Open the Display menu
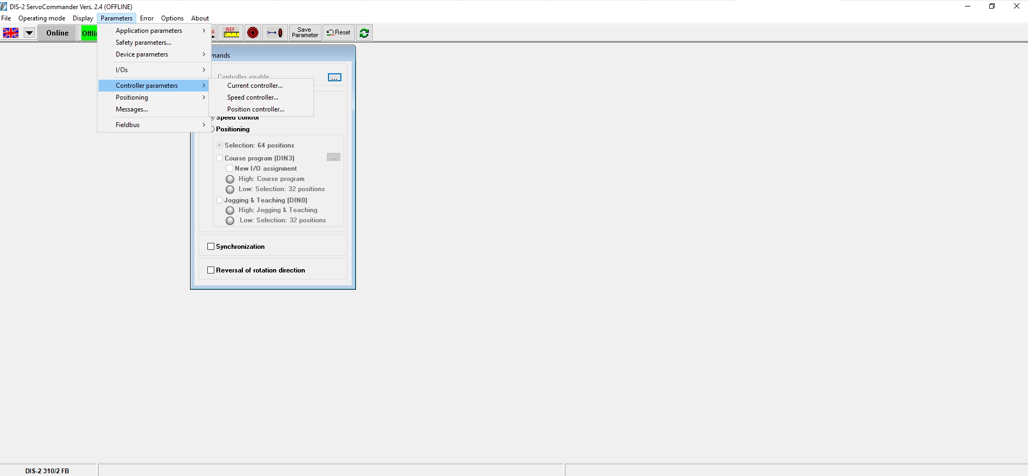1028x476 pixels. pyautogui.click(x=83, y=18)
